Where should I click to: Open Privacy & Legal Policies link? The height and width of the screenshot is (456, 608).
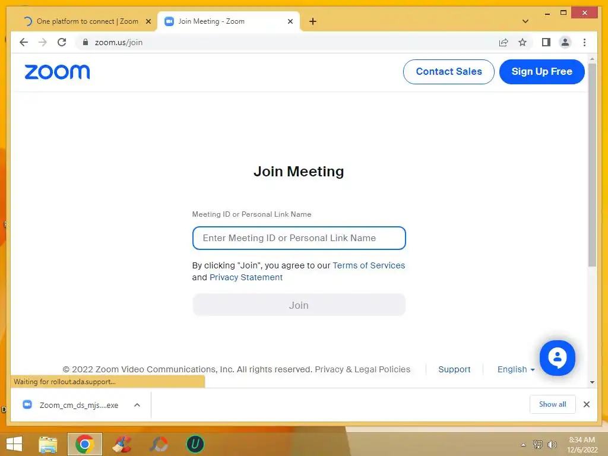(363, 369)
